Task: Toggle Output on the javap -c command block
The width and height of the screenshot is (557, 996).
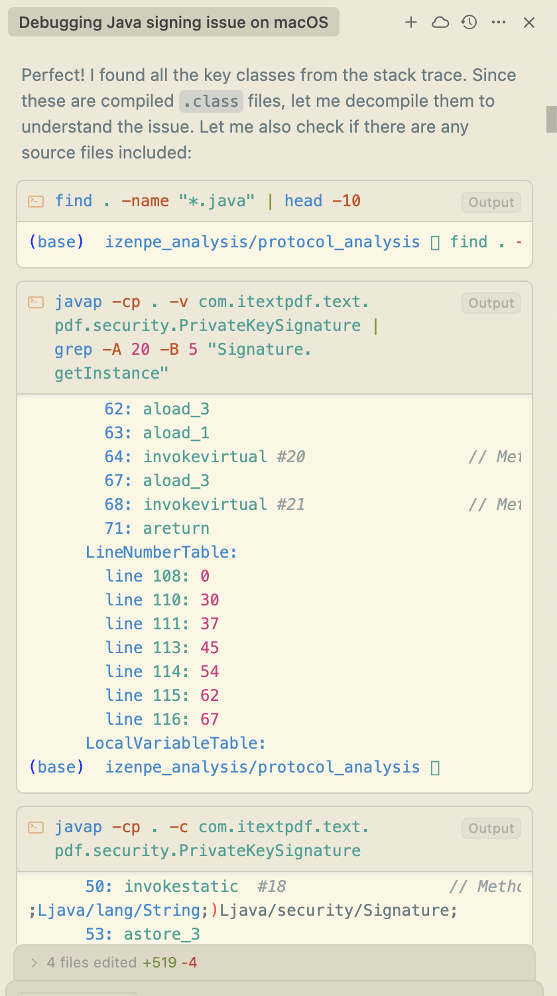Action: [x=491, y=828]
